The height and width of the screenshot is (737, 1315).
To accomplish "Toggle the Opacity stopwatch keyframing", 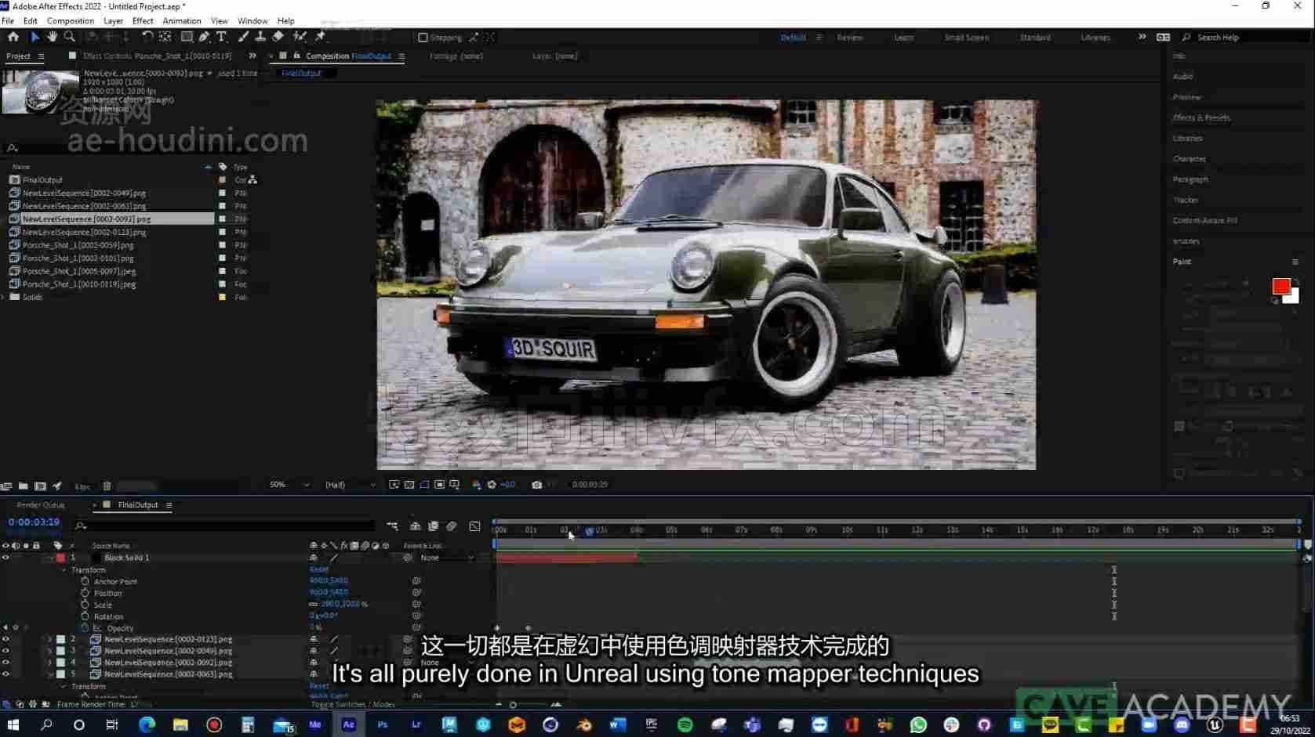I will (x=85, y=628).
